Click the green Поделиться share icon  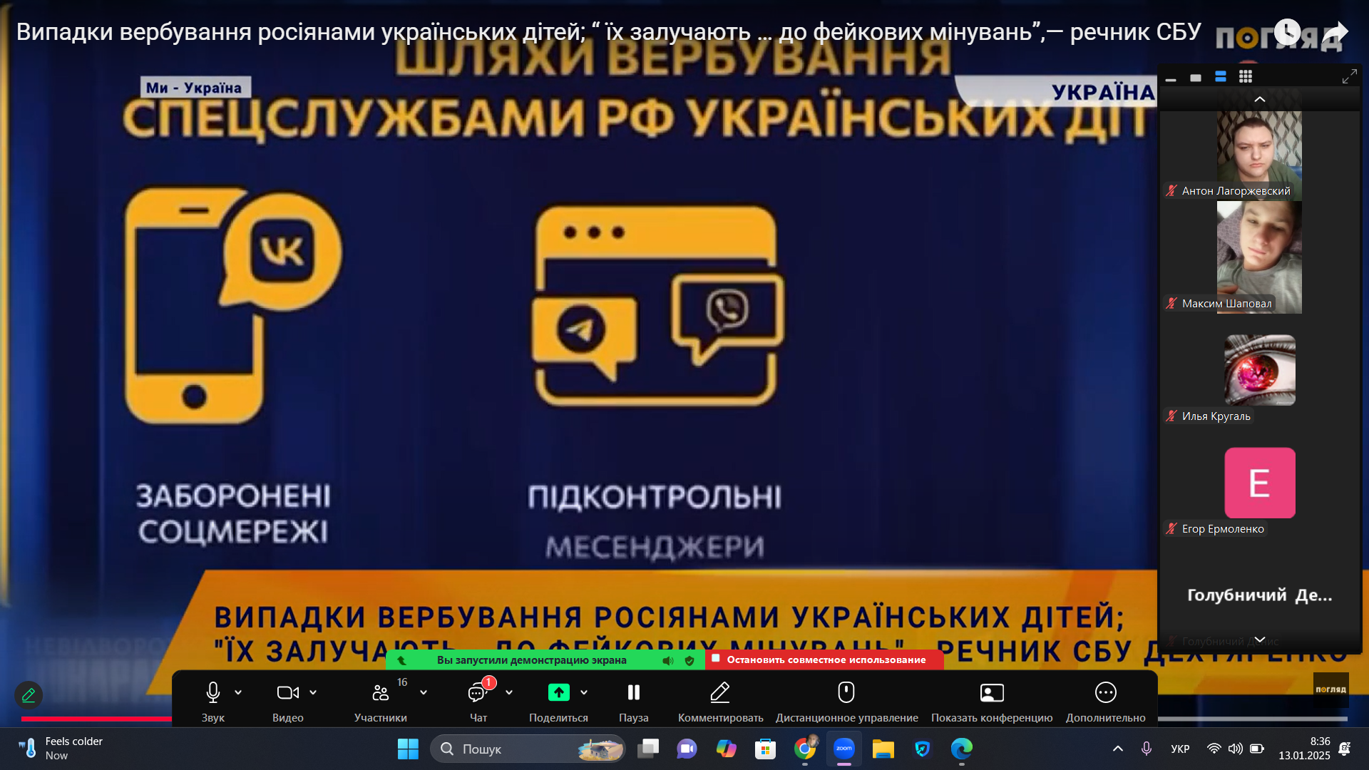(x=558, y=692)
